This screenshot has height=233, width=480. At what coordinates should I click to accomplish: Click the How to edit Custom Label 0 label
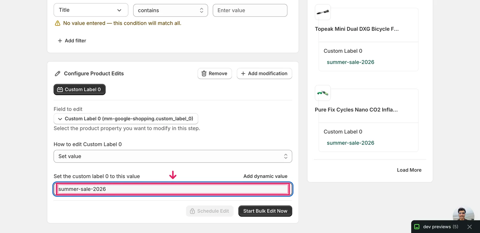88,144
